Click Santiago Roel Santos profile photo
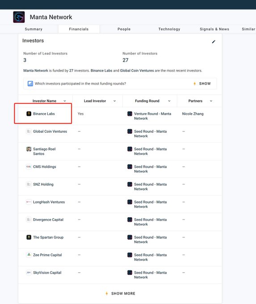The width and height of the screenshot is (256, 304). 29,149
